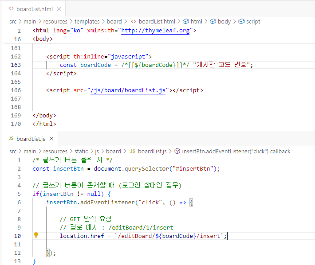Viewport: 315px width, 265px height.
Task: Open 'body' breadcrumb item in upper editor
Action: (224, 21)
